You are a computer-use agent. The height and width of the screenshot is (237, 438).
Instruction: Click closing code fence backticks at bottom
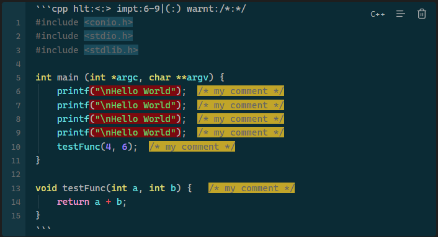pyautogui.click(x=43, y=228)
